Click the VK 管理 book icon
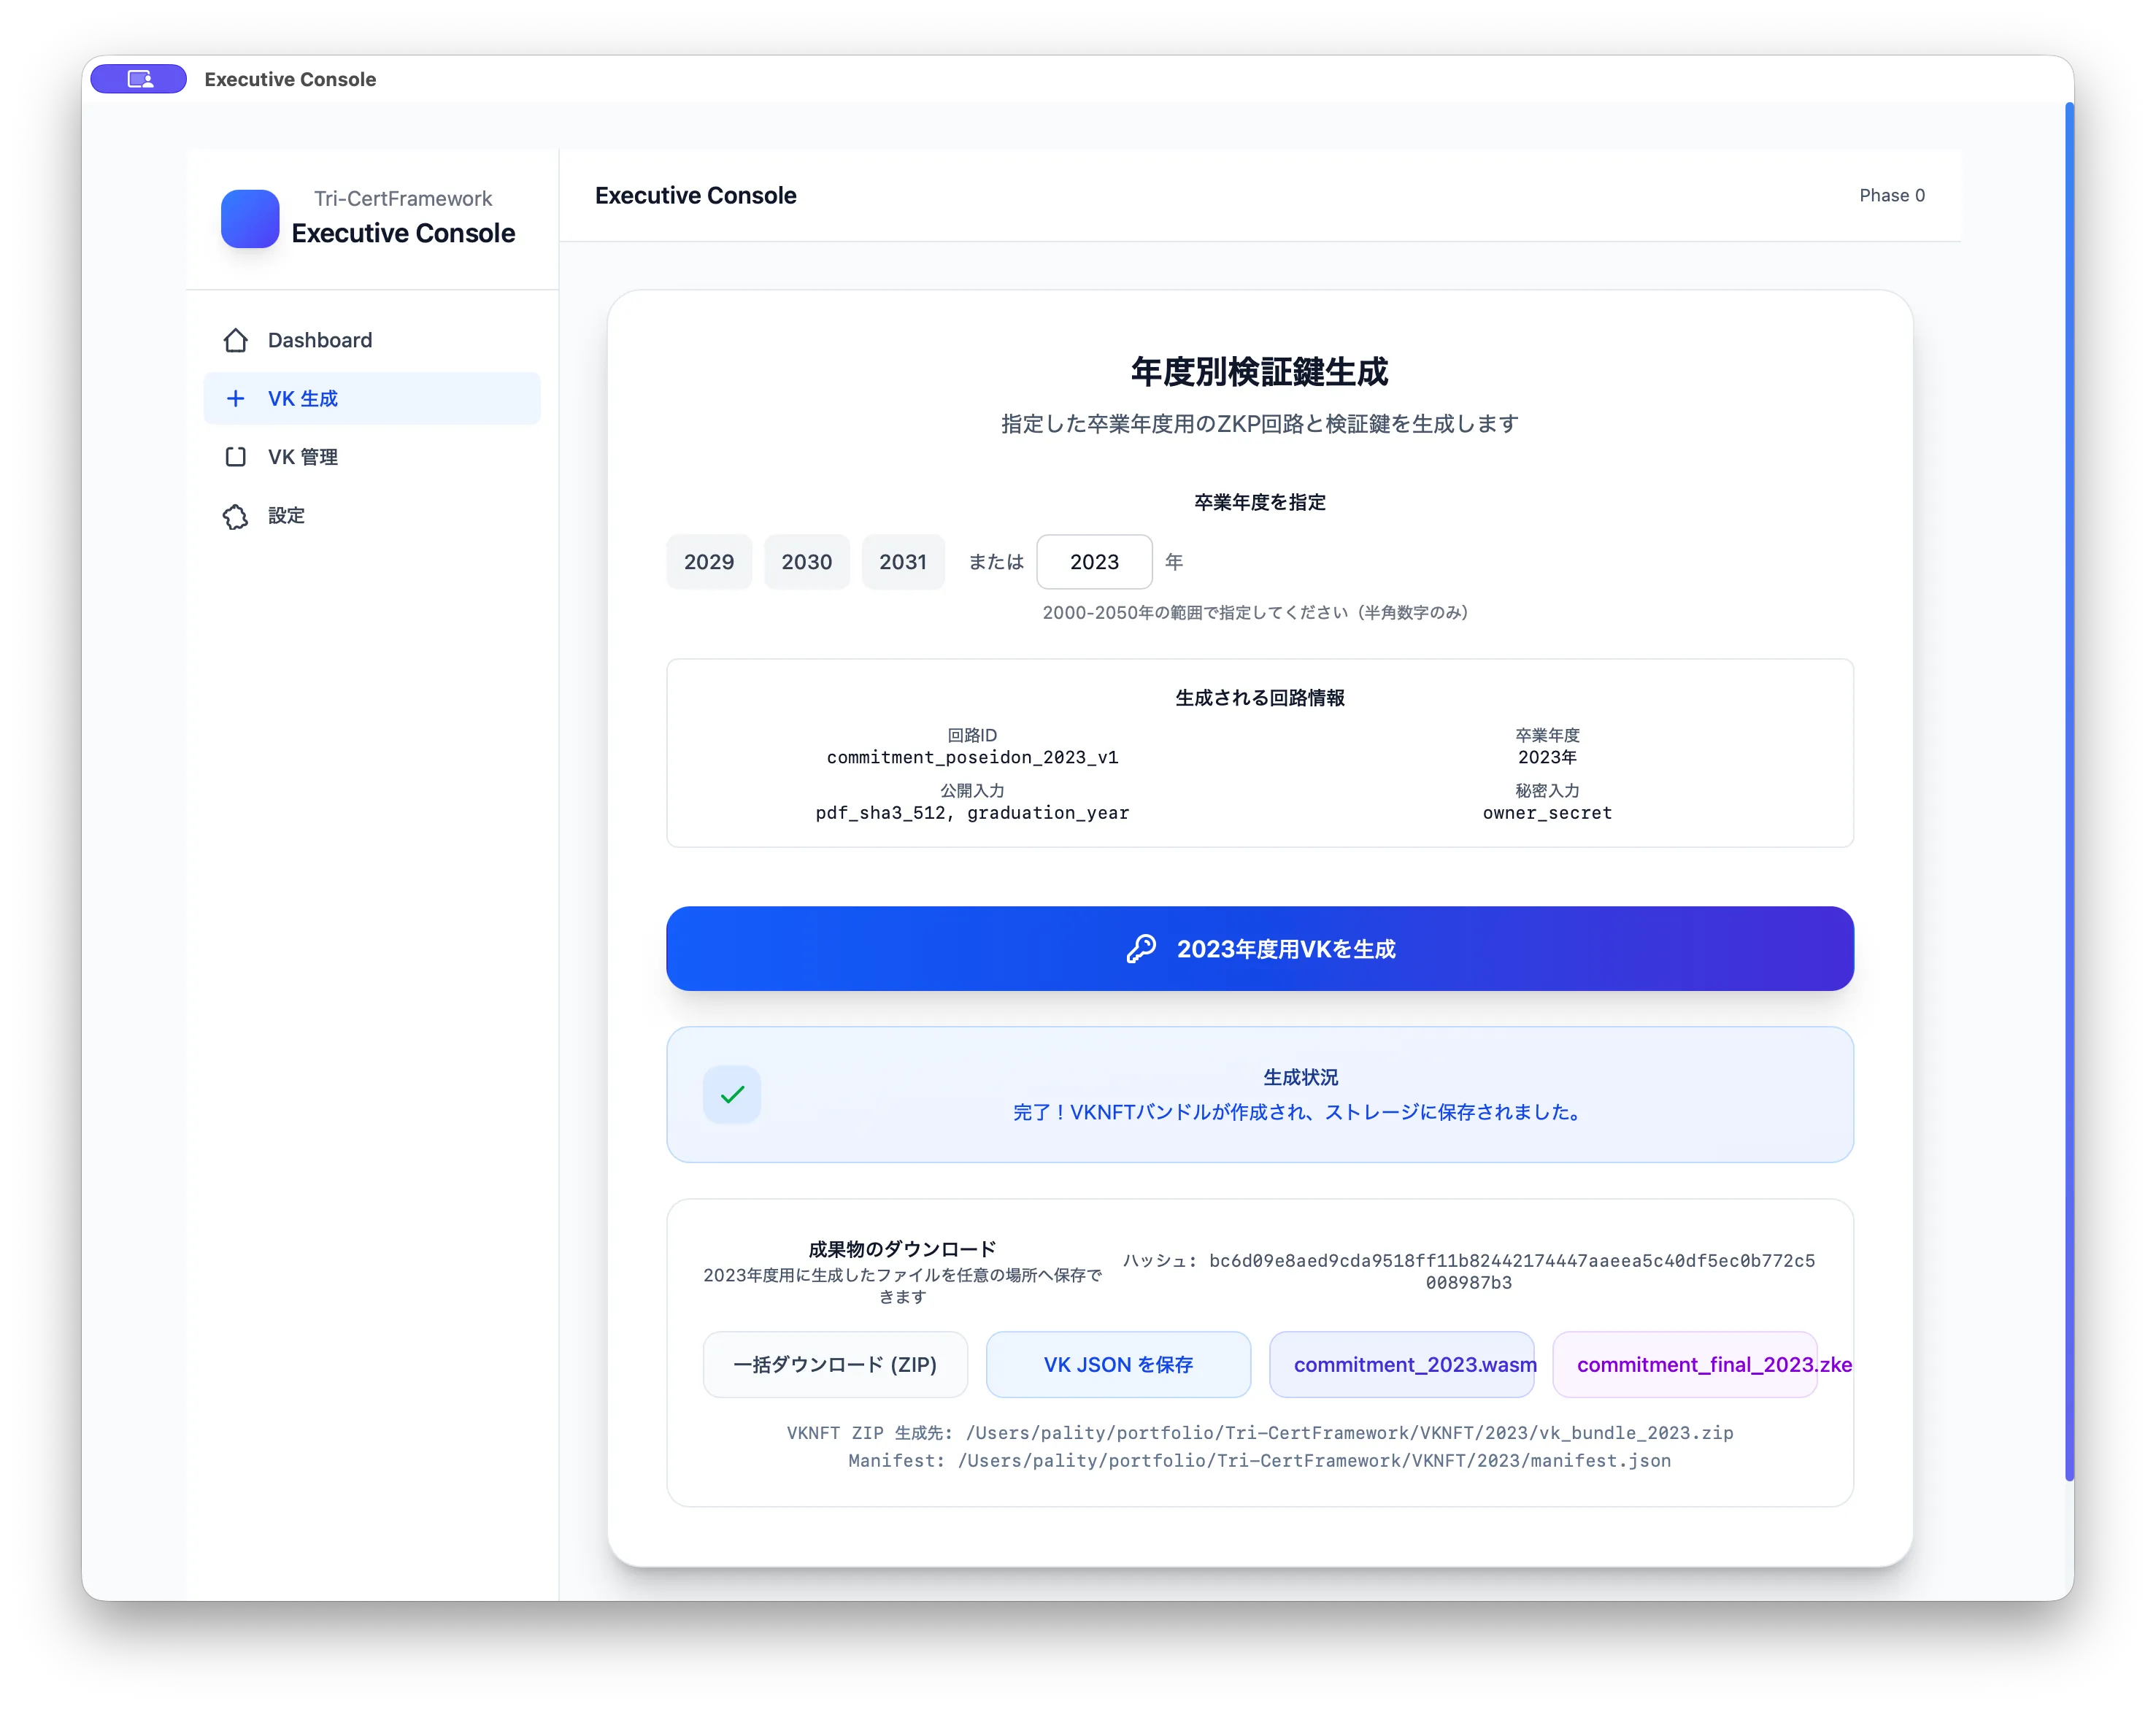 pyautogui.click(x=235, y=457)
